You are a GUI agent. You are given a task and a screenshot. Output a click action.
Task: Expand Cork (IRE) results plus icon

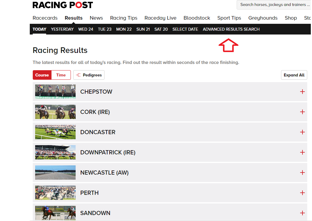(x=302, y=112)
